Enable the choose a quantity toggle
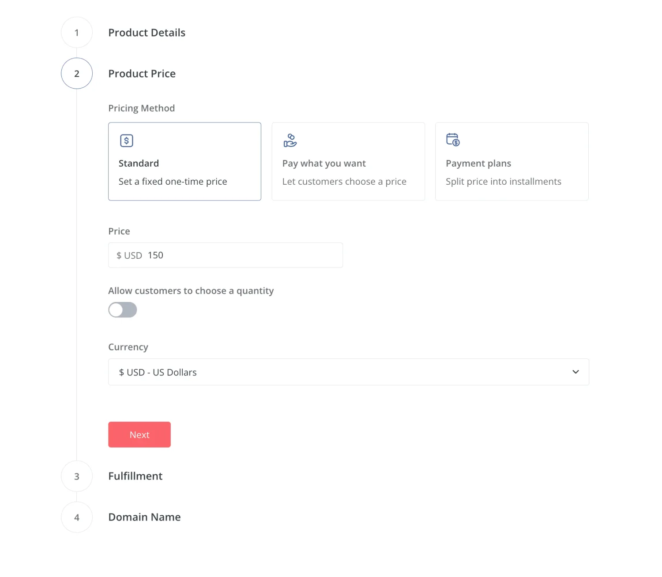Viewport: 662px width, 577px height. click(123, 310)
